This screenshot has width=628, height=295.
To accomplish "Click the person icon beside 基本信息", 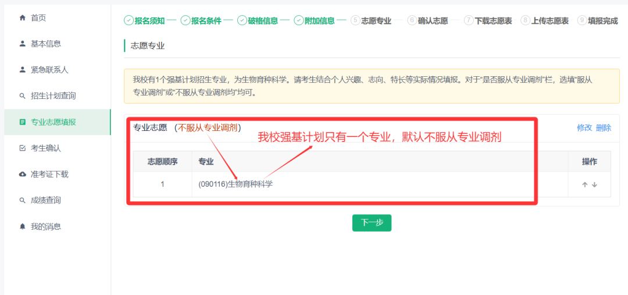I will click(x=23, y=44).
